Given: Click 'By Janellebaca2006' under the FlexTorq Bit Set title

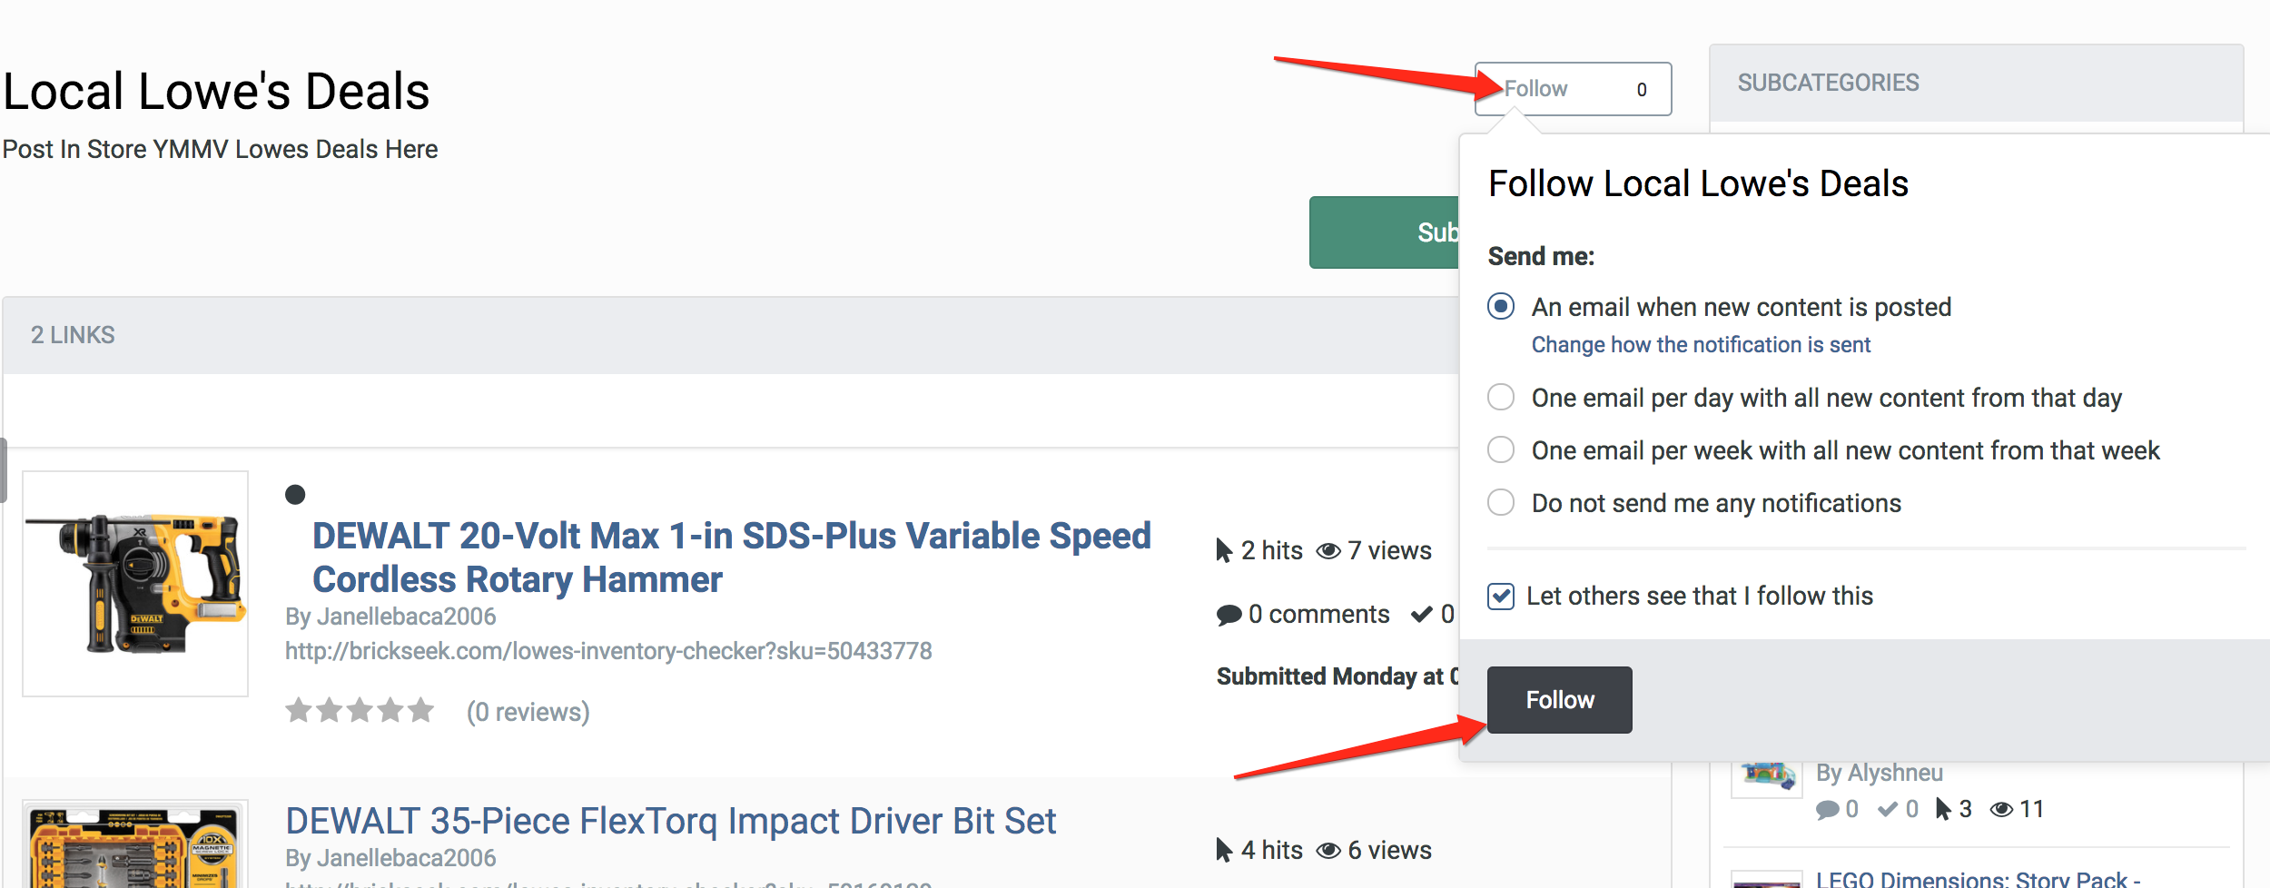Looking at the screenshot, I should coord(390,858).
